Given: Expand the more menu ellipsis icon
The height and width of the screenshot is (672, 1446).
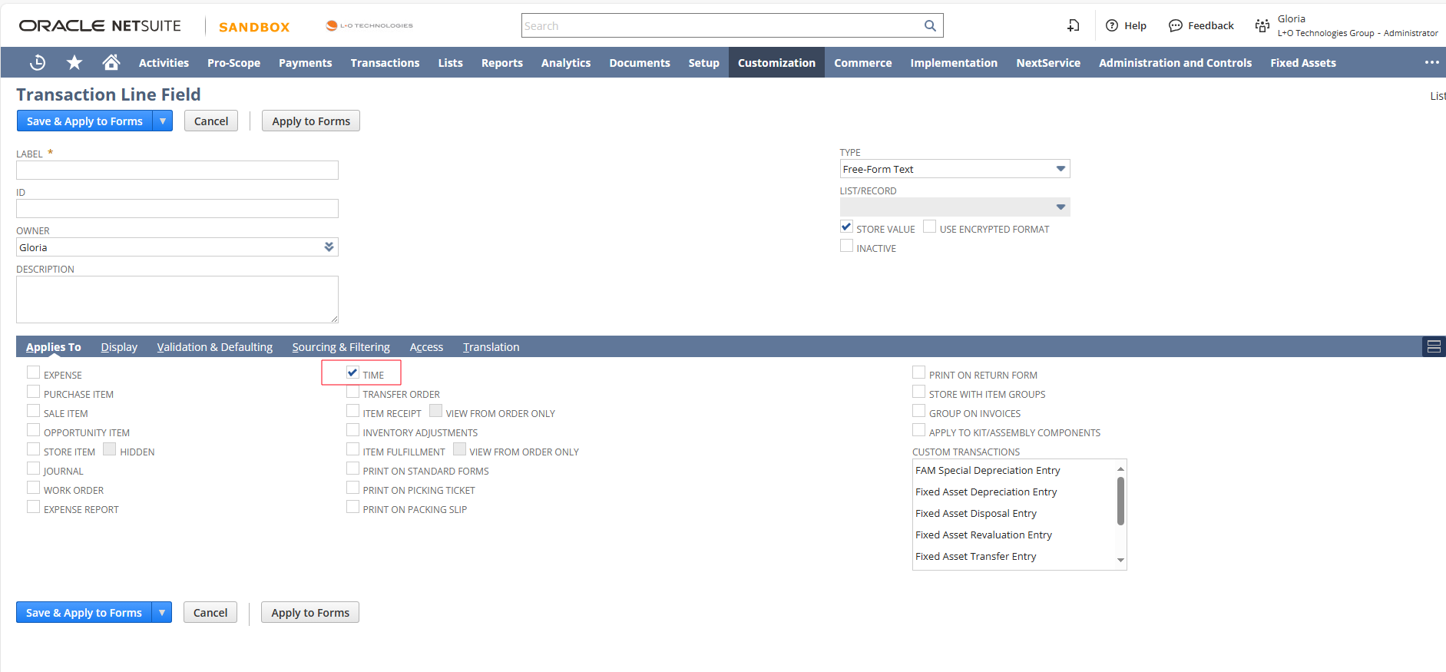Looking at the screenshot, I should click(x=1431, y=63).
